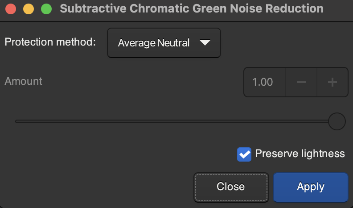Viewport: 353px width, 208px height.
Task: Minimize the dialog with the yellow button
Action: coord(29,9)
